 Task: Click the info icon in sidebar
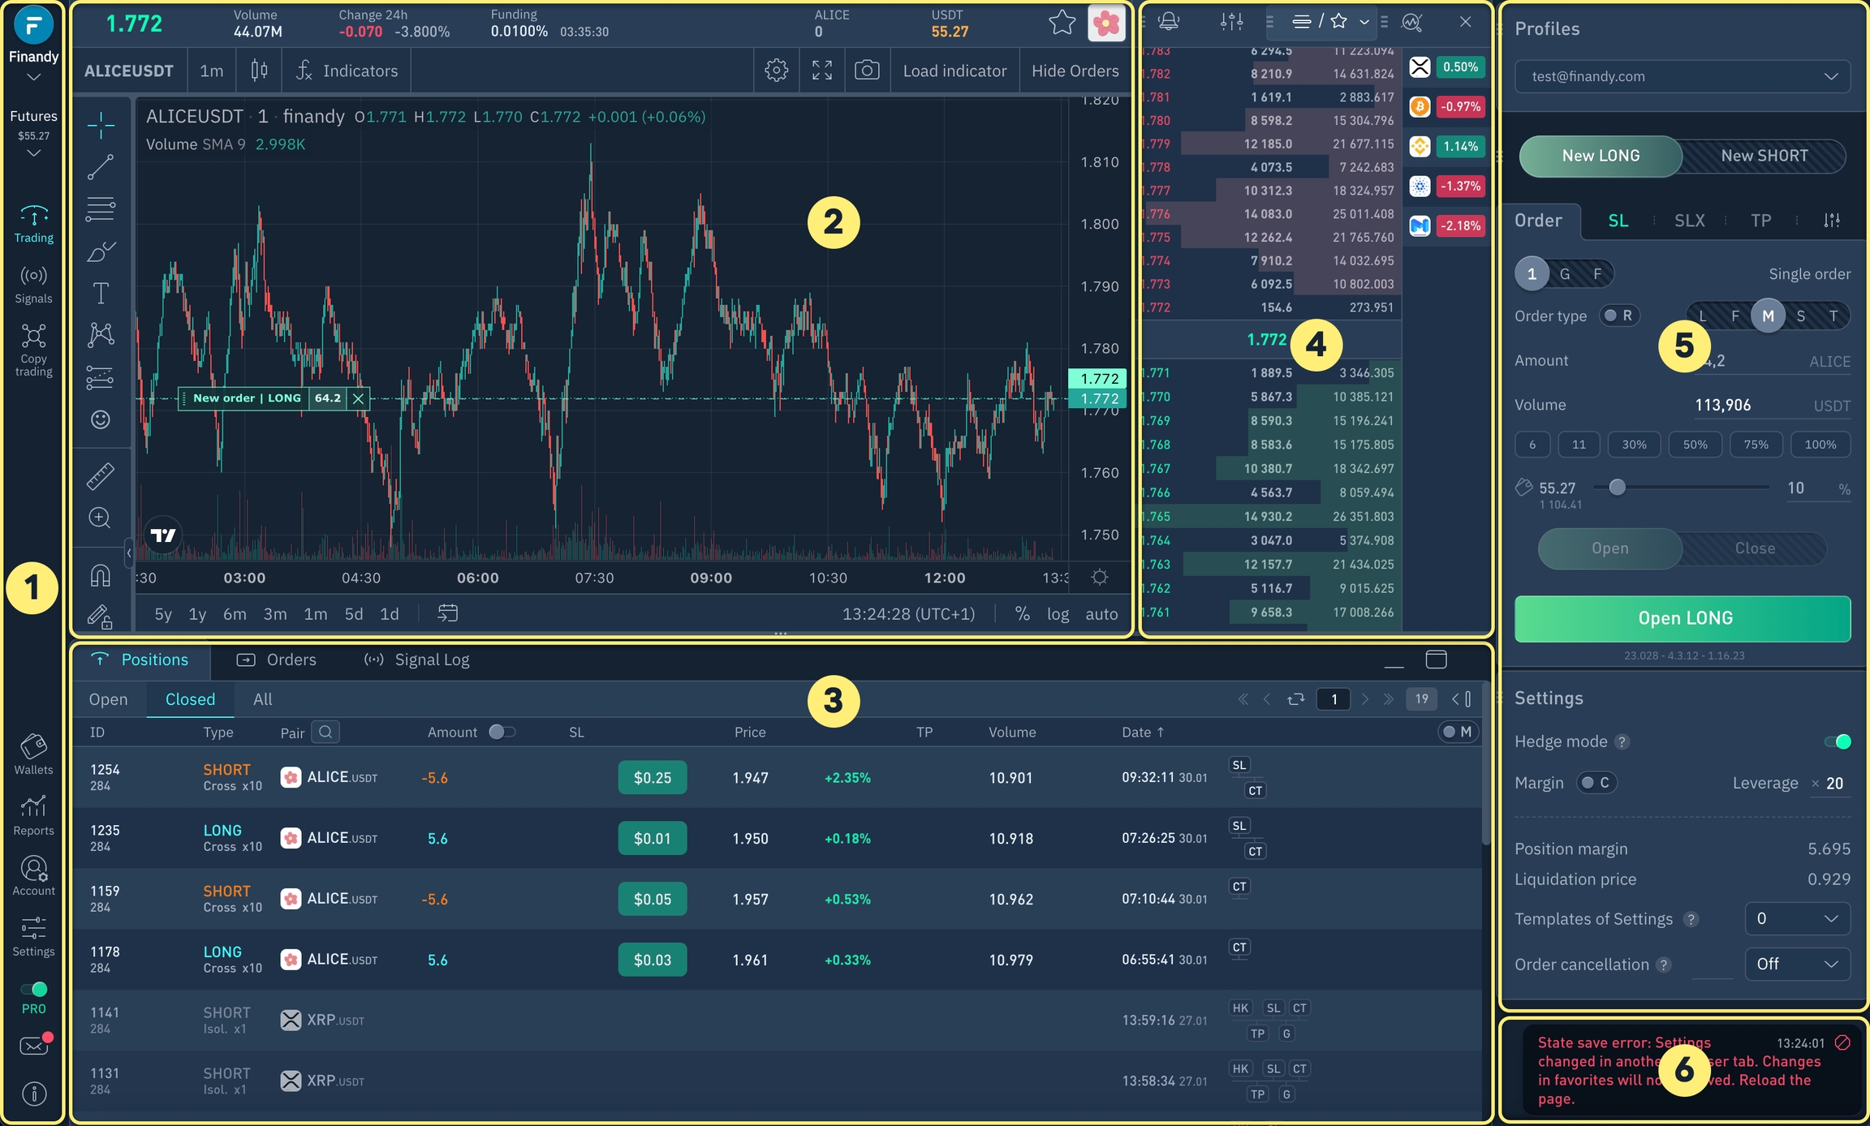tap(34, 1094)
